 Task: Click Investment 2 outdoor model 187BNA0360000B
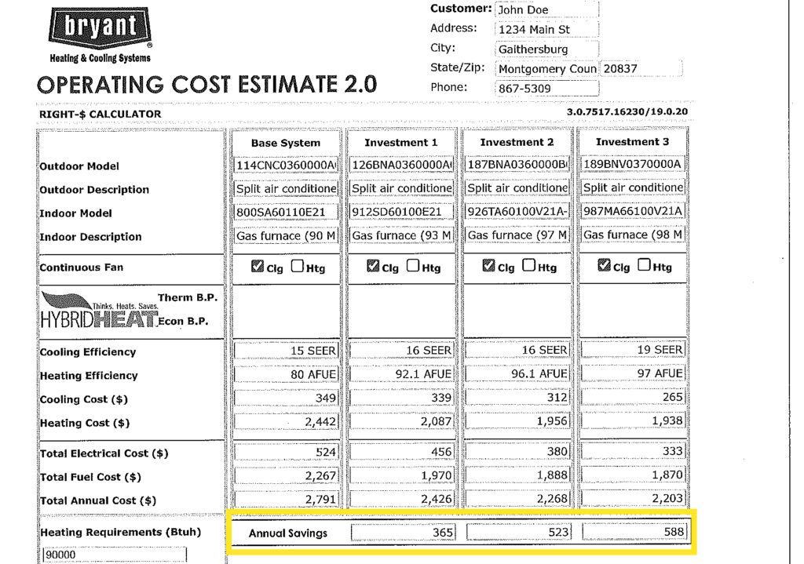(x=517, y=165)
